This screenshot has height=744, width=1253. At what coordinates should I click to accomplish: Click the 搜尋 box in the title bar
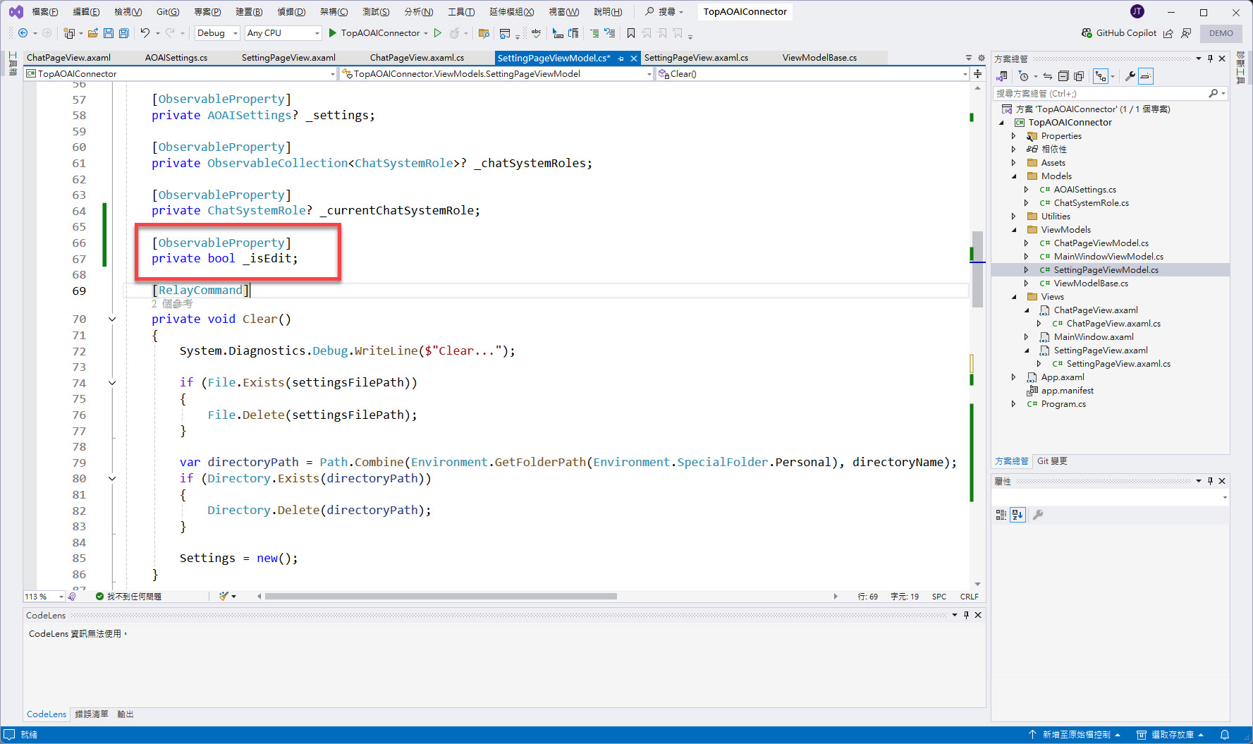coord(664,12)
